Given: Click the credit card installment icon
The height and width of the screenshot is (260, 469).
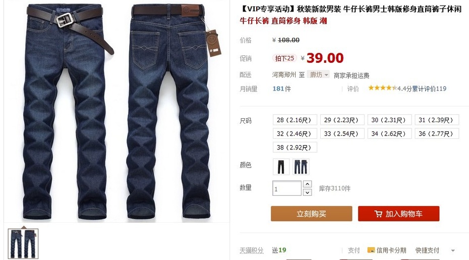Looking at the screenshot, I should click(x=371, y=250).
